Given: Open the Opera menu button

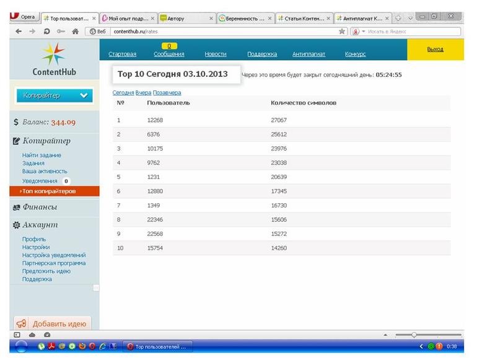Looking at the screenshot, I should click(x=24, y=17).
